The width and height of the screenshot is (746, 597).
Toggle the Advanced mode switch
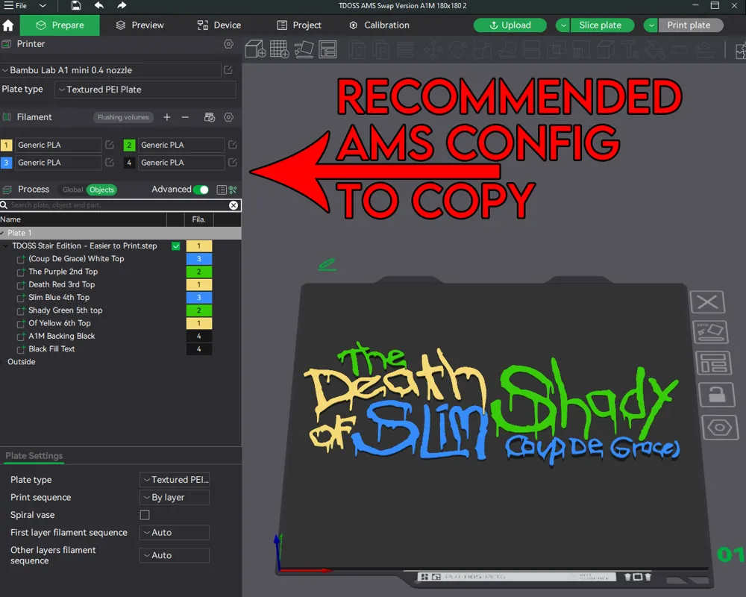(x=200, y=190)
